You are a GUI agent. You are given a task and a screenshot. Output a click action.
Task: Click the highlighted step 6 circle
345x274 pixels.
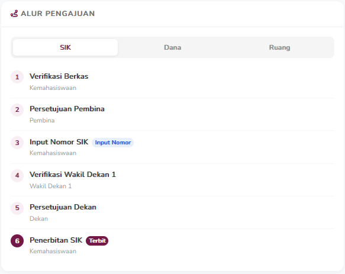17,241
